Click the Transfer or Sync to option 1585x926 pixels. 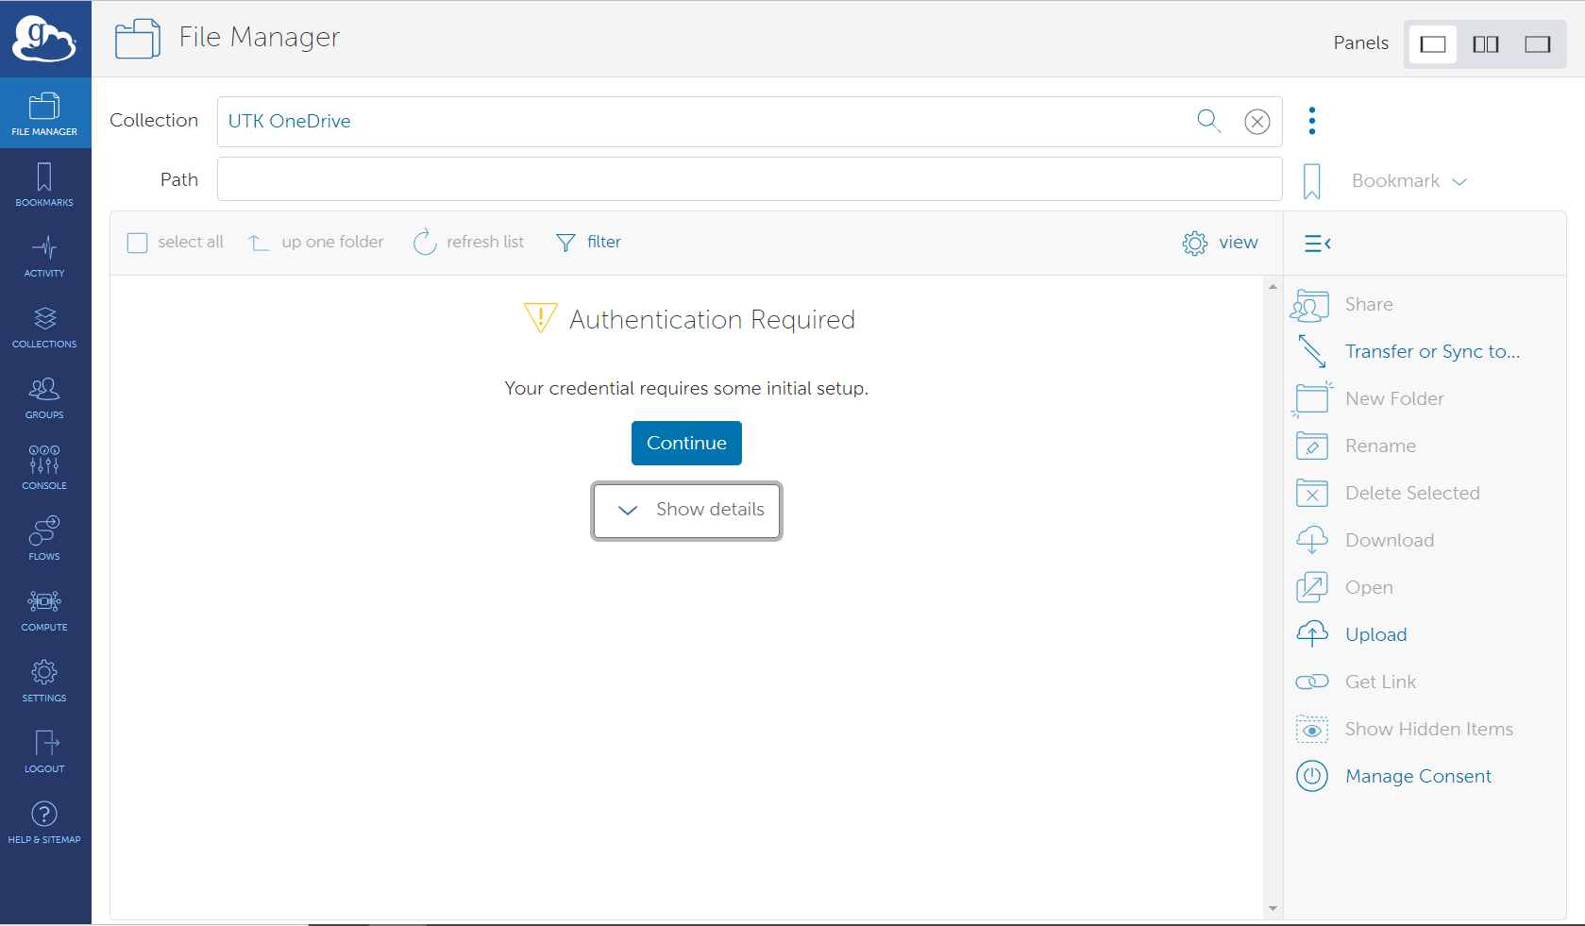click(1431, 351)
